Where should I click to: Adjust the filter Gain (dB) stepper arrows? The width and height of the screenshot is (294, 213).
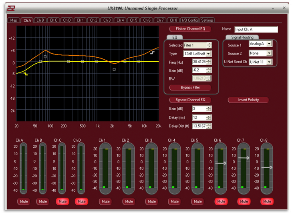[209, 70]
